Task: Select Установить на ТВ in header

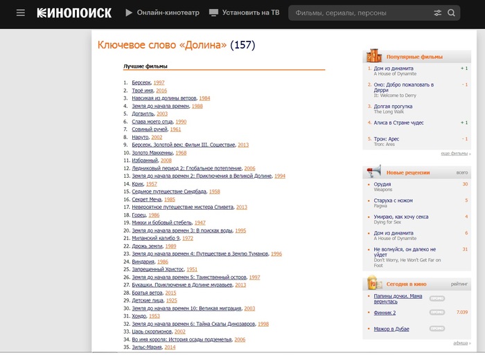Action: coord(252,13)
